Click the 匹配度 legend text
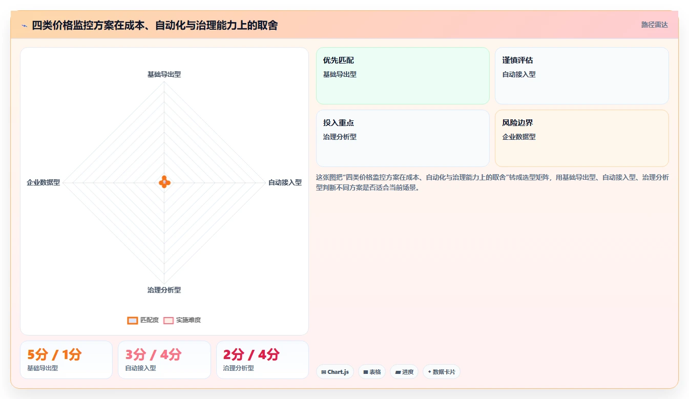The height and width of the screenshot is (399, 689). pyautogui.click(x=150, y=320)
